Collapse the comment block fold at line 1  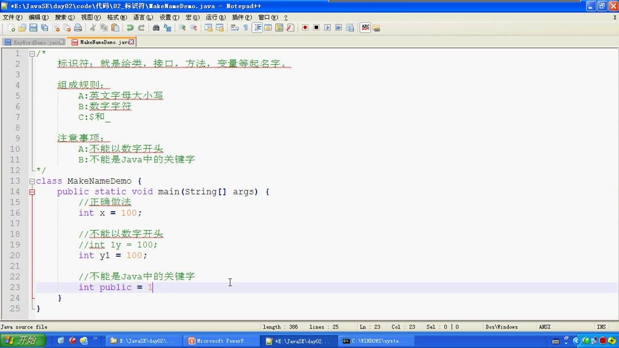(32, 53)
